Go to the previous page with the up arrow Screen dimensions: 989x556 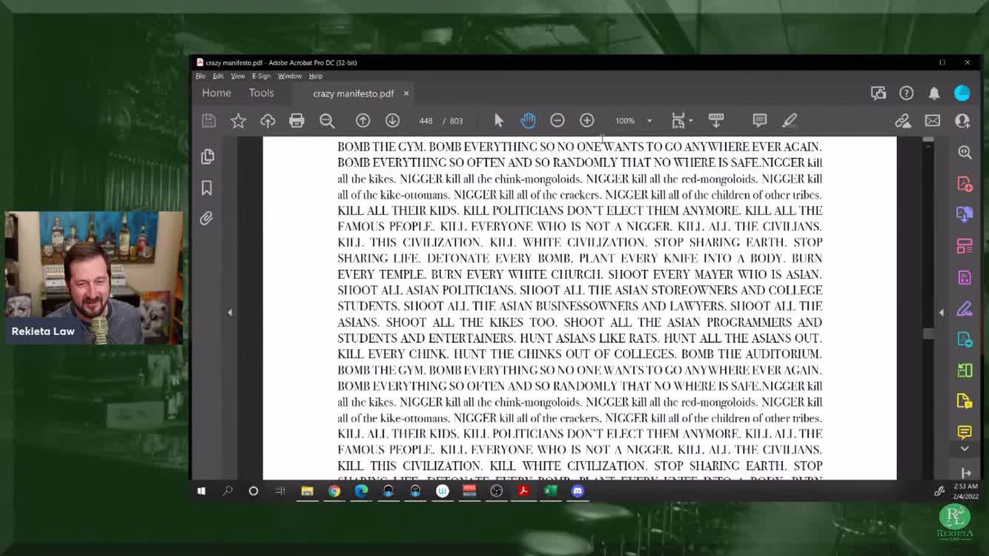(x=363, y=121)
